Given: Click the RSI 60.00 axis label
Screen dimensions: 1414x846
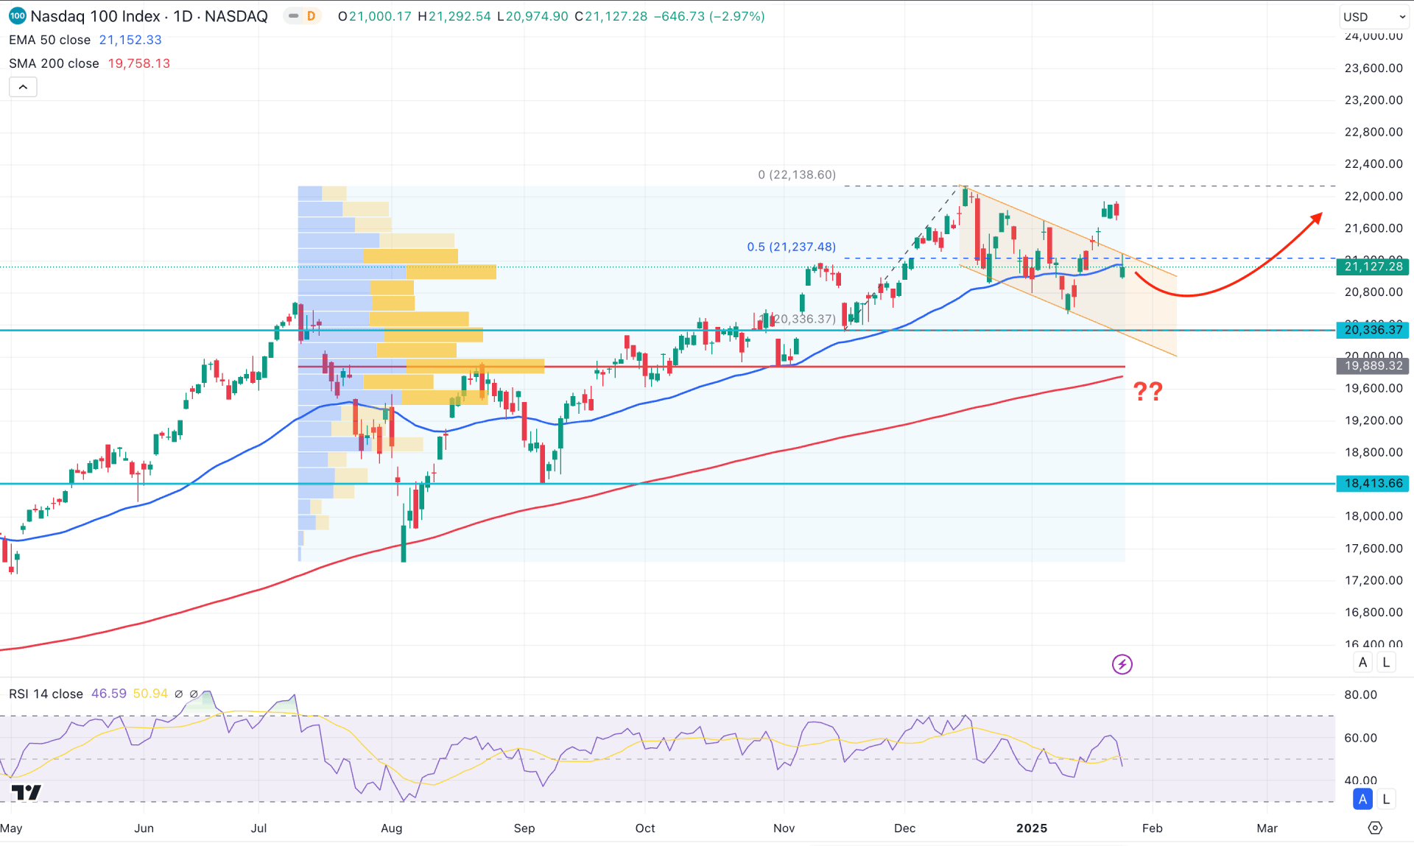Looking at the screenshot, I should point(1360,738).
